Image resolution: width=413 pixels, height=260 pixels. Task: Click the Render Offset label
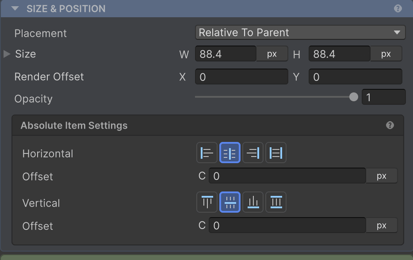pos(49,76)
